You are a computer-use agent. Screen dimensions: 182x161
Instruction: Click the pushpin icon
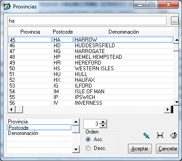click(147, 136)
